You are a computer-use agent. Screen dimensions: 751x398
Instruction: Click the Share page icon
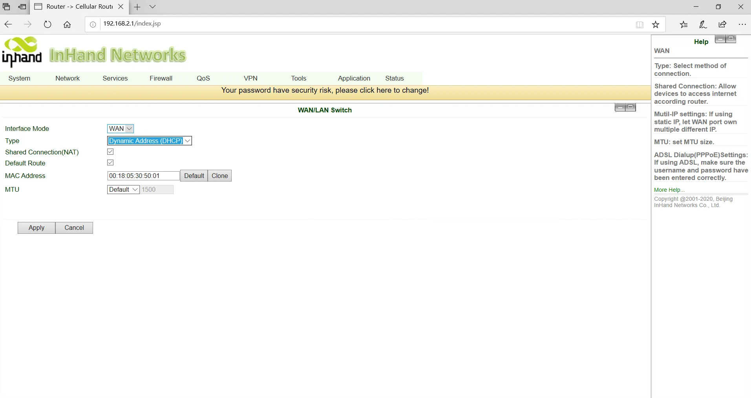[722, 24]
